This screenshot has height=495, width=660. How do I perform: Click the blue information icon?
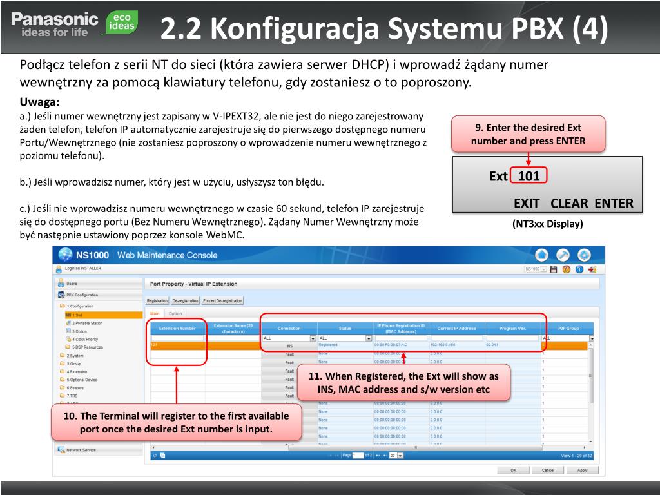coord(579,269)
